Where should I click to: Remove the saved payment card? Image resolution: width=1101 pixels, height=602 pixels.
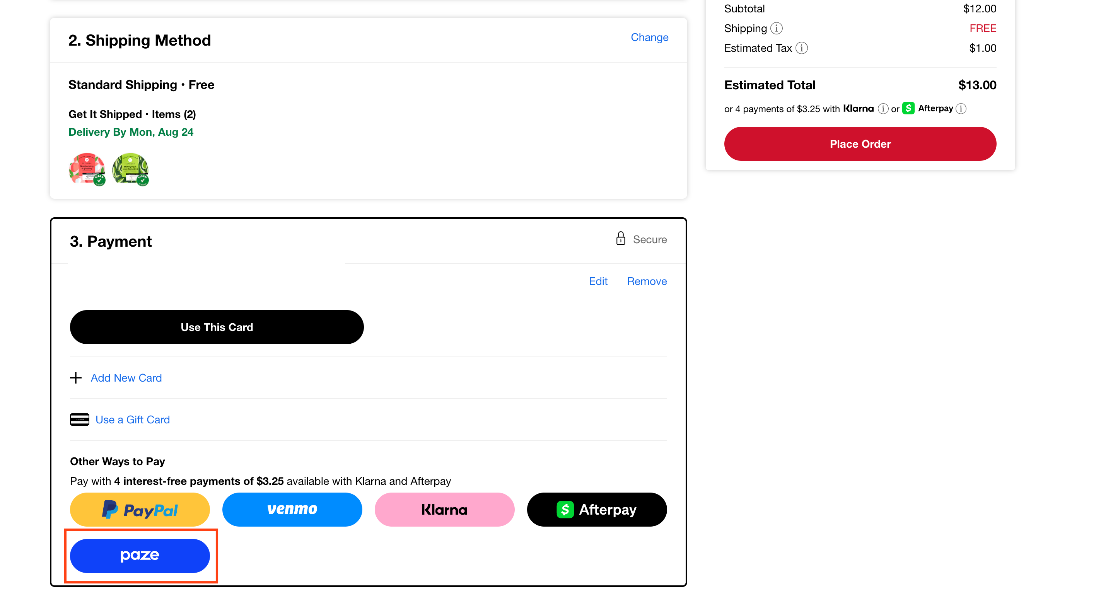pos(647,281)
